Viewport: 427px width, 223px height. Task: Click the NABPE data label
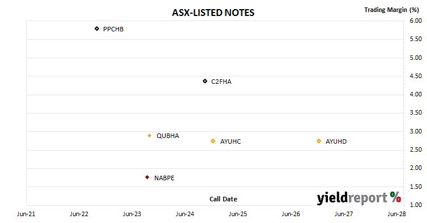click(164, 178)
